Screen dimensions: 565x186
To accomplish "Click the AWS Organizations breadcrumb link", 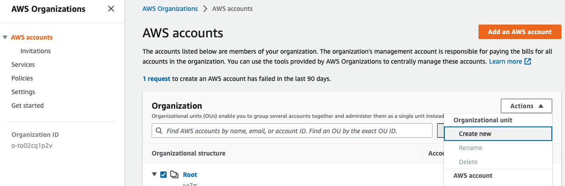I will click(x=170, y=9).
